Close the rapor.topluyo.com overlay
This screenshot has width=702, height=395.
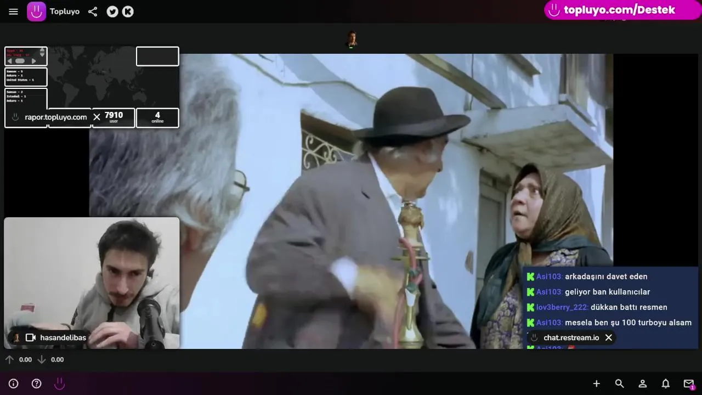coord(97,117)
